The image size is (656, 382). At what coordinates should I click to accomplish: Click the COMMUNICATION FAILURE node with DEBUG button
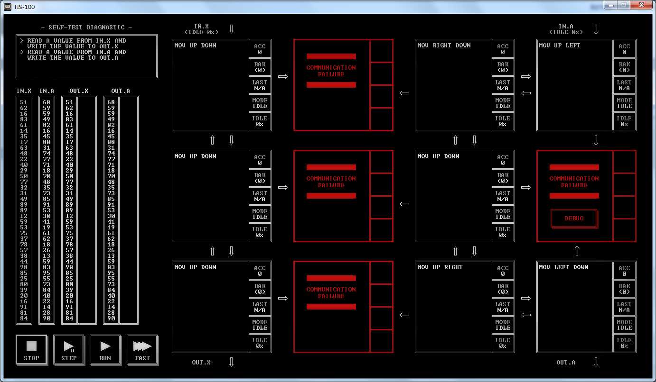(586, 196)
